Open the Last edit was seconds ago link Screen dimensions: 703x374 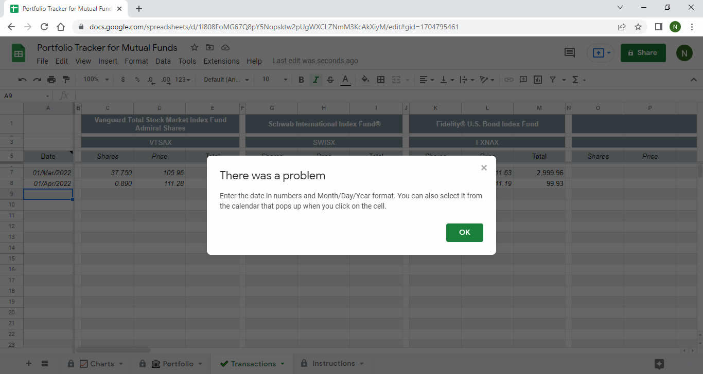point(315,61)
